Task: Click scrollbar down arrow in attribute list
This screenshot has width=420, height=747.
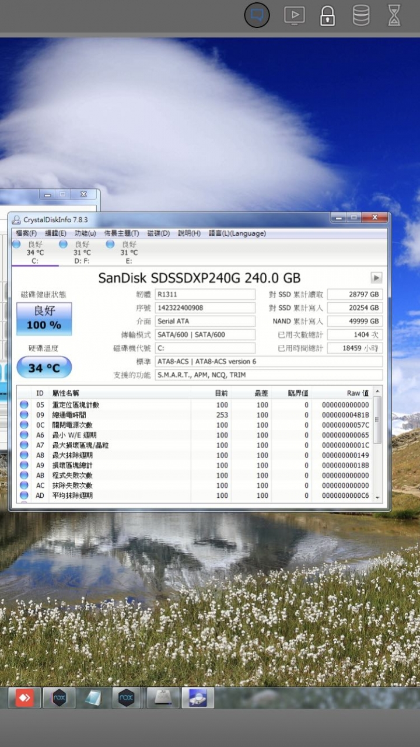Action: [377, 497]
